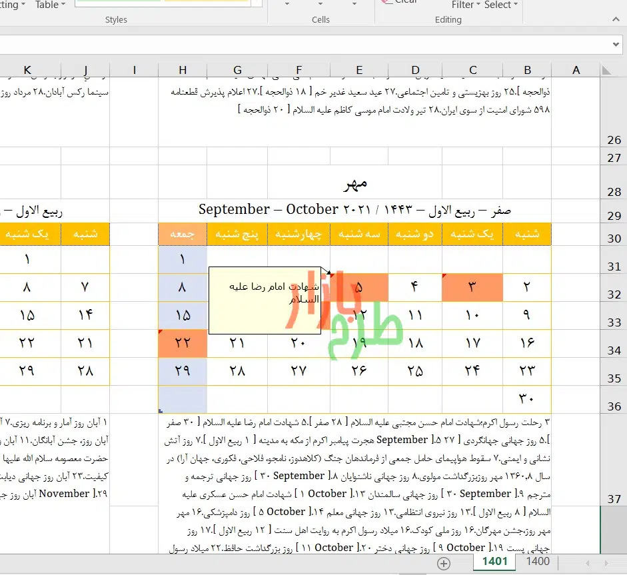Switch to the 1401 sheet tab

494,562
